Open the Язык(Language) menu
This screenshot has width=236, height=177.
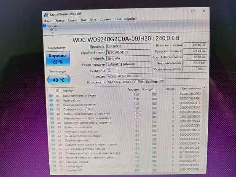coord(126,19)
